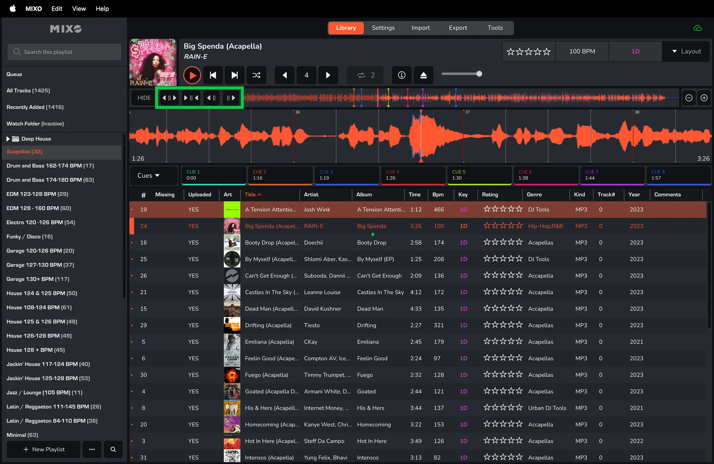Screen dimensions: 714x464
Task: Zoom in the waveform with plus icon
Action: click(x=704, y=98)
